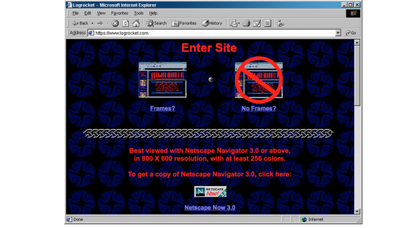Open the View menu

click(101, 13)
